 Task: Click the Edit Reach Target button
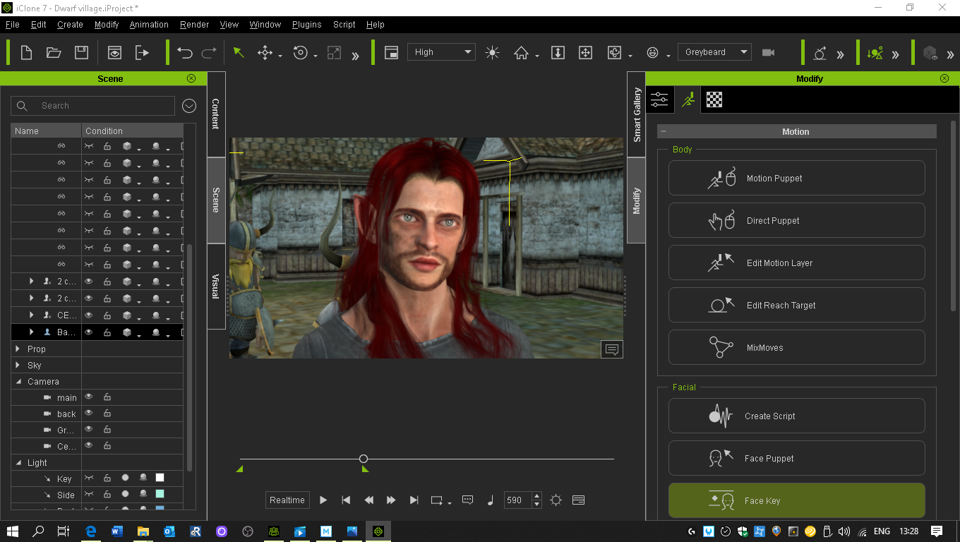[x=796, y=306]
